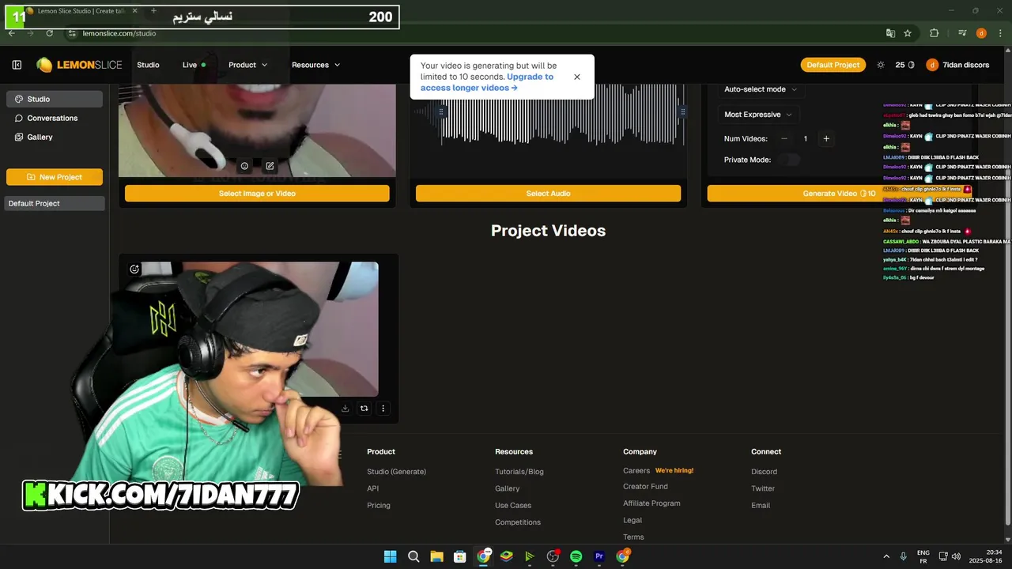Open Tutorials/Blog footer link
1012x569 pixels.
(519, 472)
